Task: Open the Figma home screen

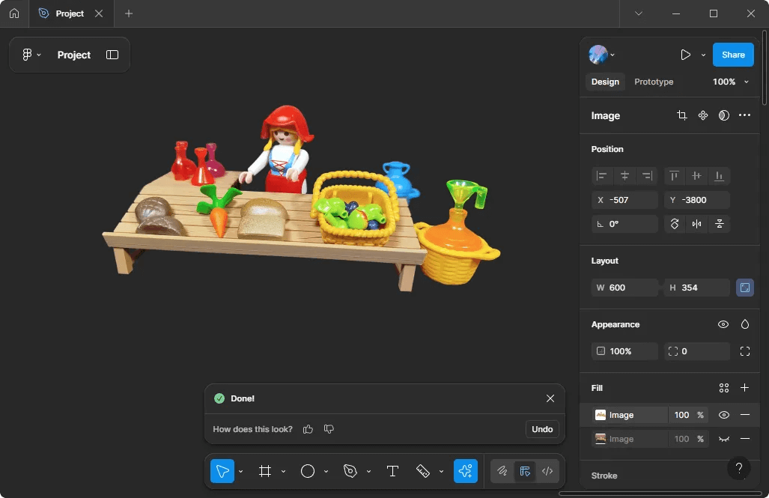Action: point(14,13)
